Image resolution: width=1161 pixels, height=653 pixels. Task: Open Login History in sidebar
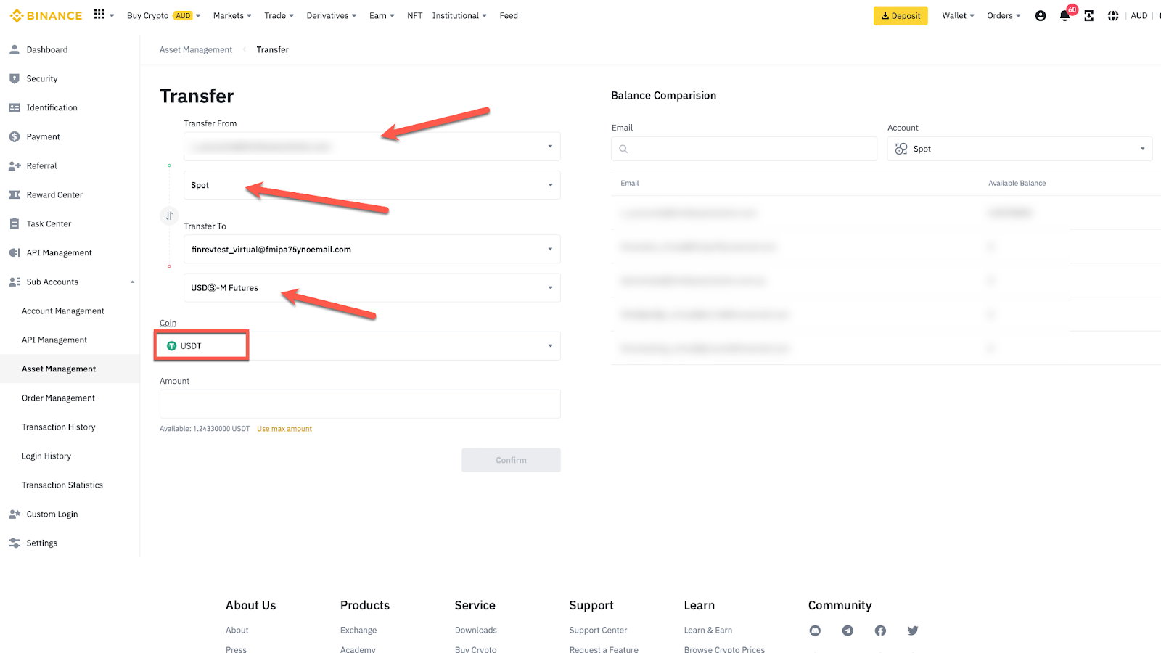(46, 456)
